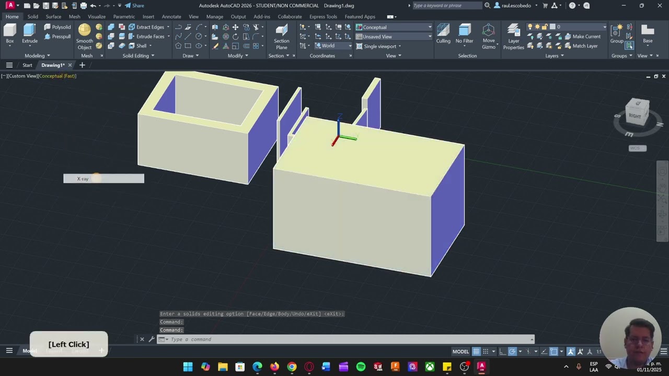Choose the Polygon draw tool

coord(178,46)
